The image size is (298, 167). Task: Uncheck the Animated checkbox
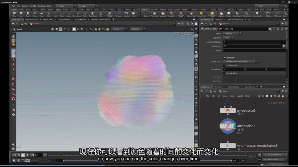(x=224, y=58)
